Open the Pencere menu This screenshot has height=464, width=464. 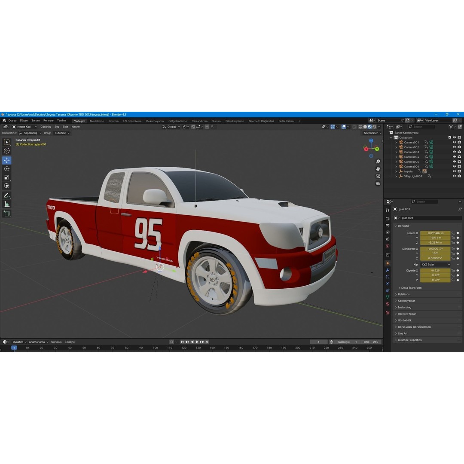(x=49, y=120)
